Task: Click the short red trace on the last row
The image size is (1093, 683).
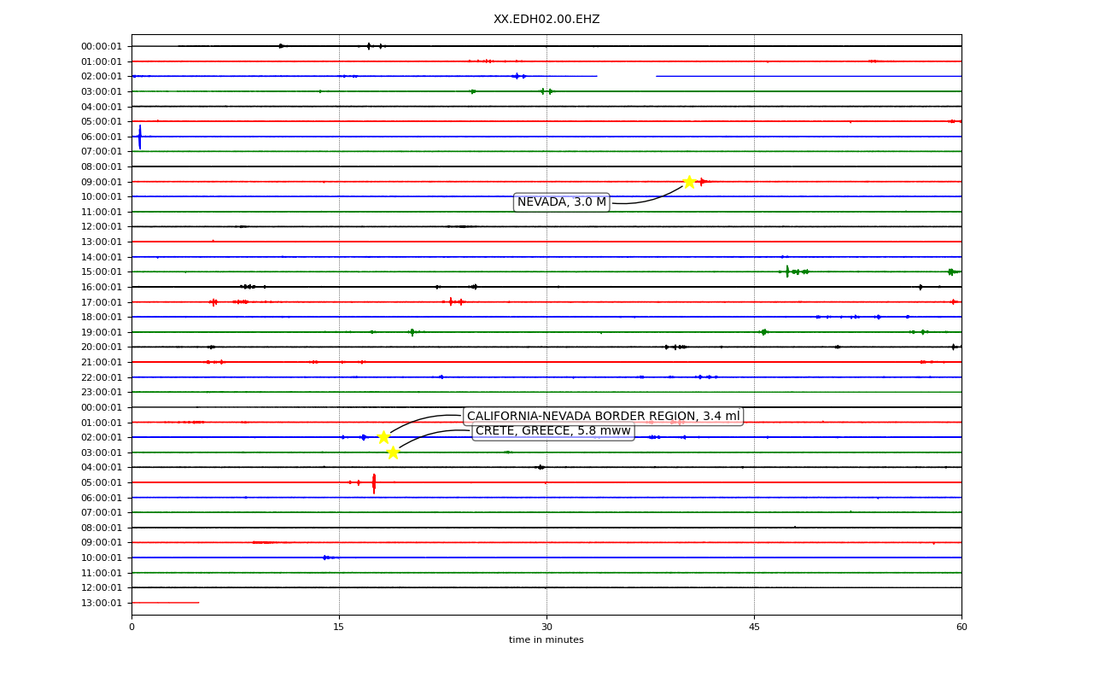Action: [165, 603]
